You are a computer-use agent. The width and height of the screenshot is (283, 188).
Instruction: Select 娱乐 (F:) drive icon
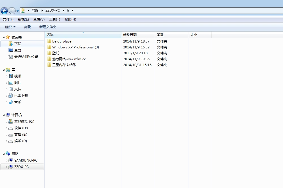(x=11, y=141)
